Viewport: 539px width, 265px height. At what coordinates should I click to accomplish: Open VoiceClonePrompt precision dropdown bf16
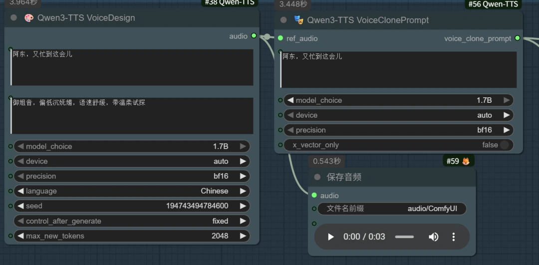(398, 130)
